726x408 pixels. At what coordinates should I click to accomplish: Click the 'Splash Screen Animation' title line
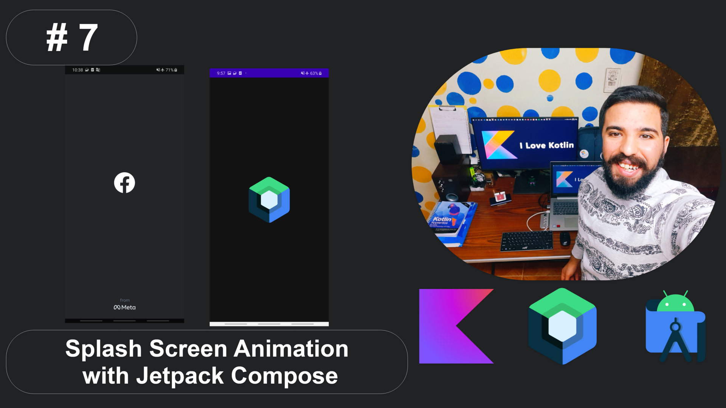tap(207, 348)
